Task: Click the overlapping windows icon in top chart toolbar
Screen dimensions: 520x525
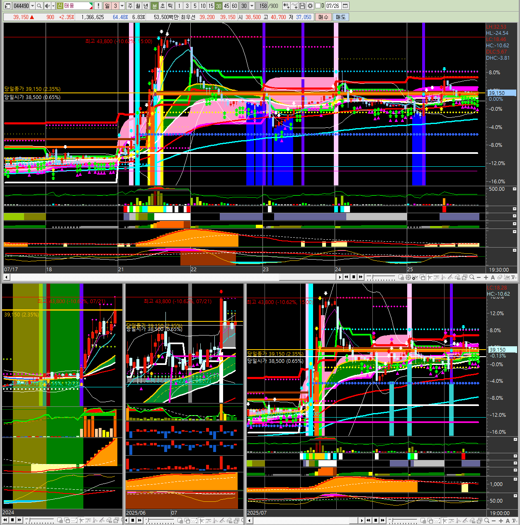Action: coord(423,277)
